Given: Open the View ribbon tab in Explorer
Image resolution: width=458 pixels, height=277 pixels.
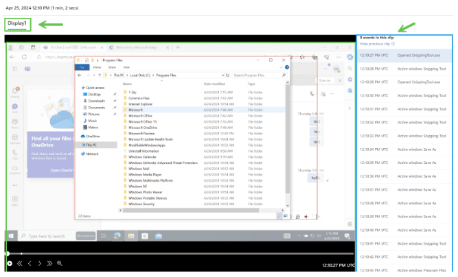Looking at the screenshot, I should pos(126,67).
